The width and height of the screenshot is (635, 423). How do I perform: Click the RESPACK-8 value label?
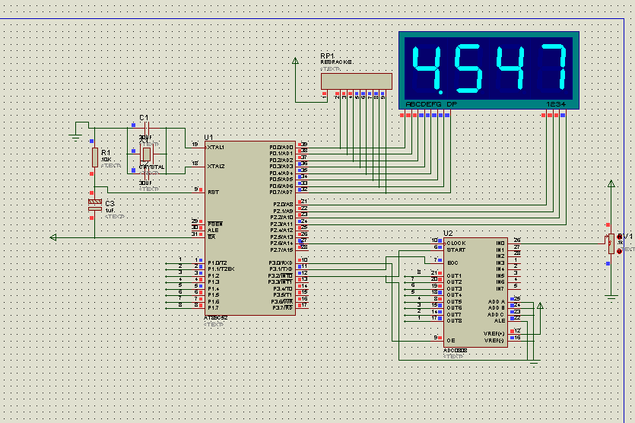(336, 62)
